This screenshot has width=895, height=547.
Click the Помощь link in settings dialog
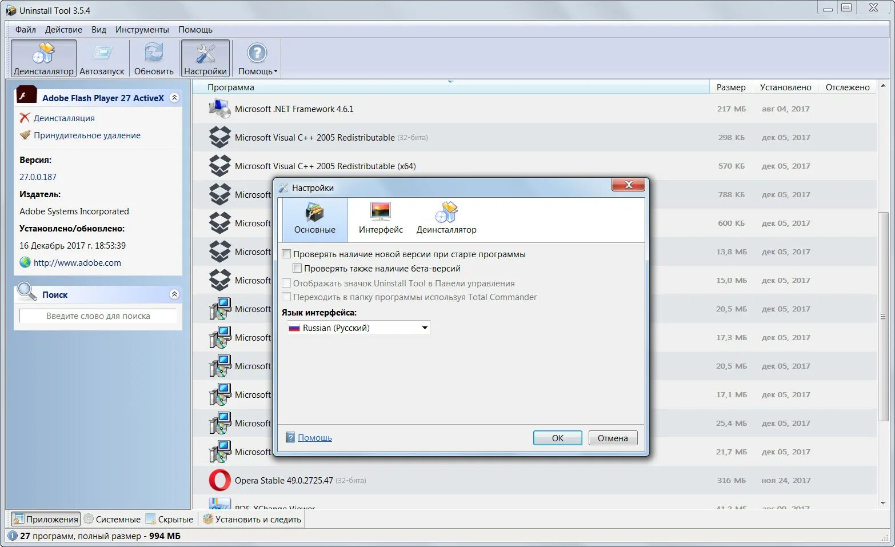pyautogui.click(x=314, y=437)
